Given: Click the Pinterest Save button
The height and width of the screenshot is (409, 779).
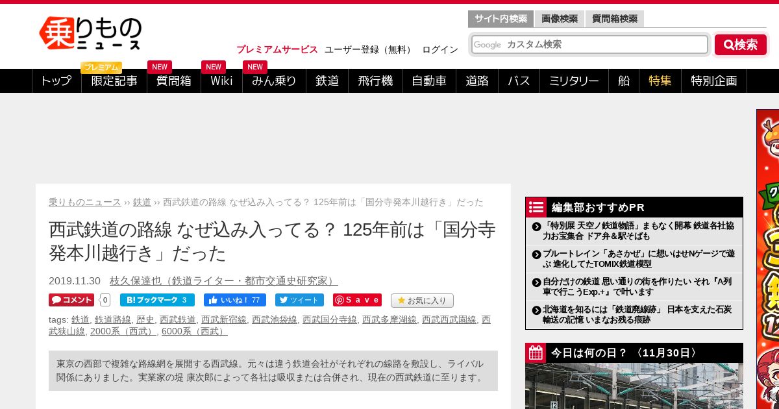Looking at the screenshot, I should (357, 300).
